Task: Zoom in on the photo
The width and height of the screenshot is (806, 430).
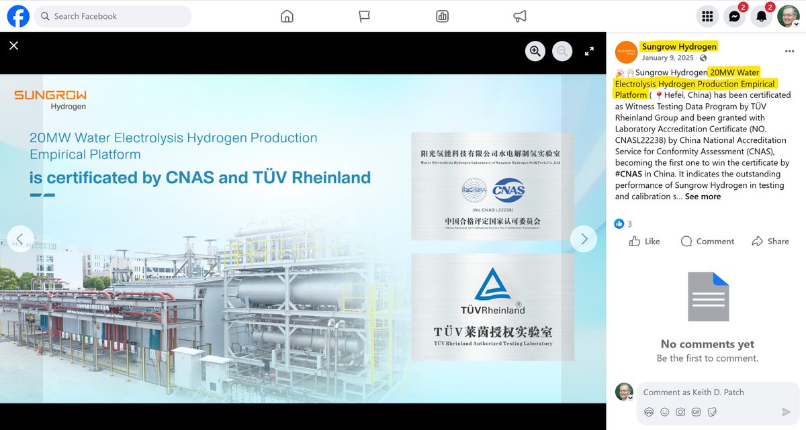Action: pyautogui.click(x=535, y=51)
